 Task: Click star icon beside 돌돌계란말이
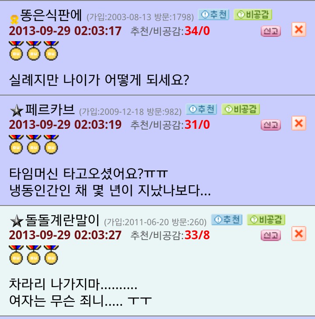[17, 221]
